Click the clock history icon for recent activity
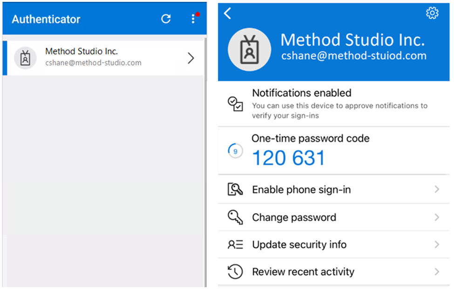This screenshot has height=289, width=454. 235,272
